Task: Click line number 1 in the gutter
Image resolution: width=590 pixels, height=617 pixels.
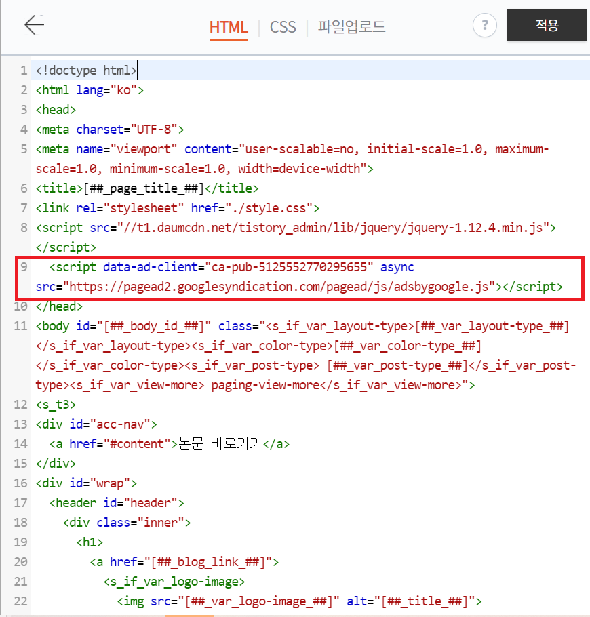Action: click(x=24, y=71)
